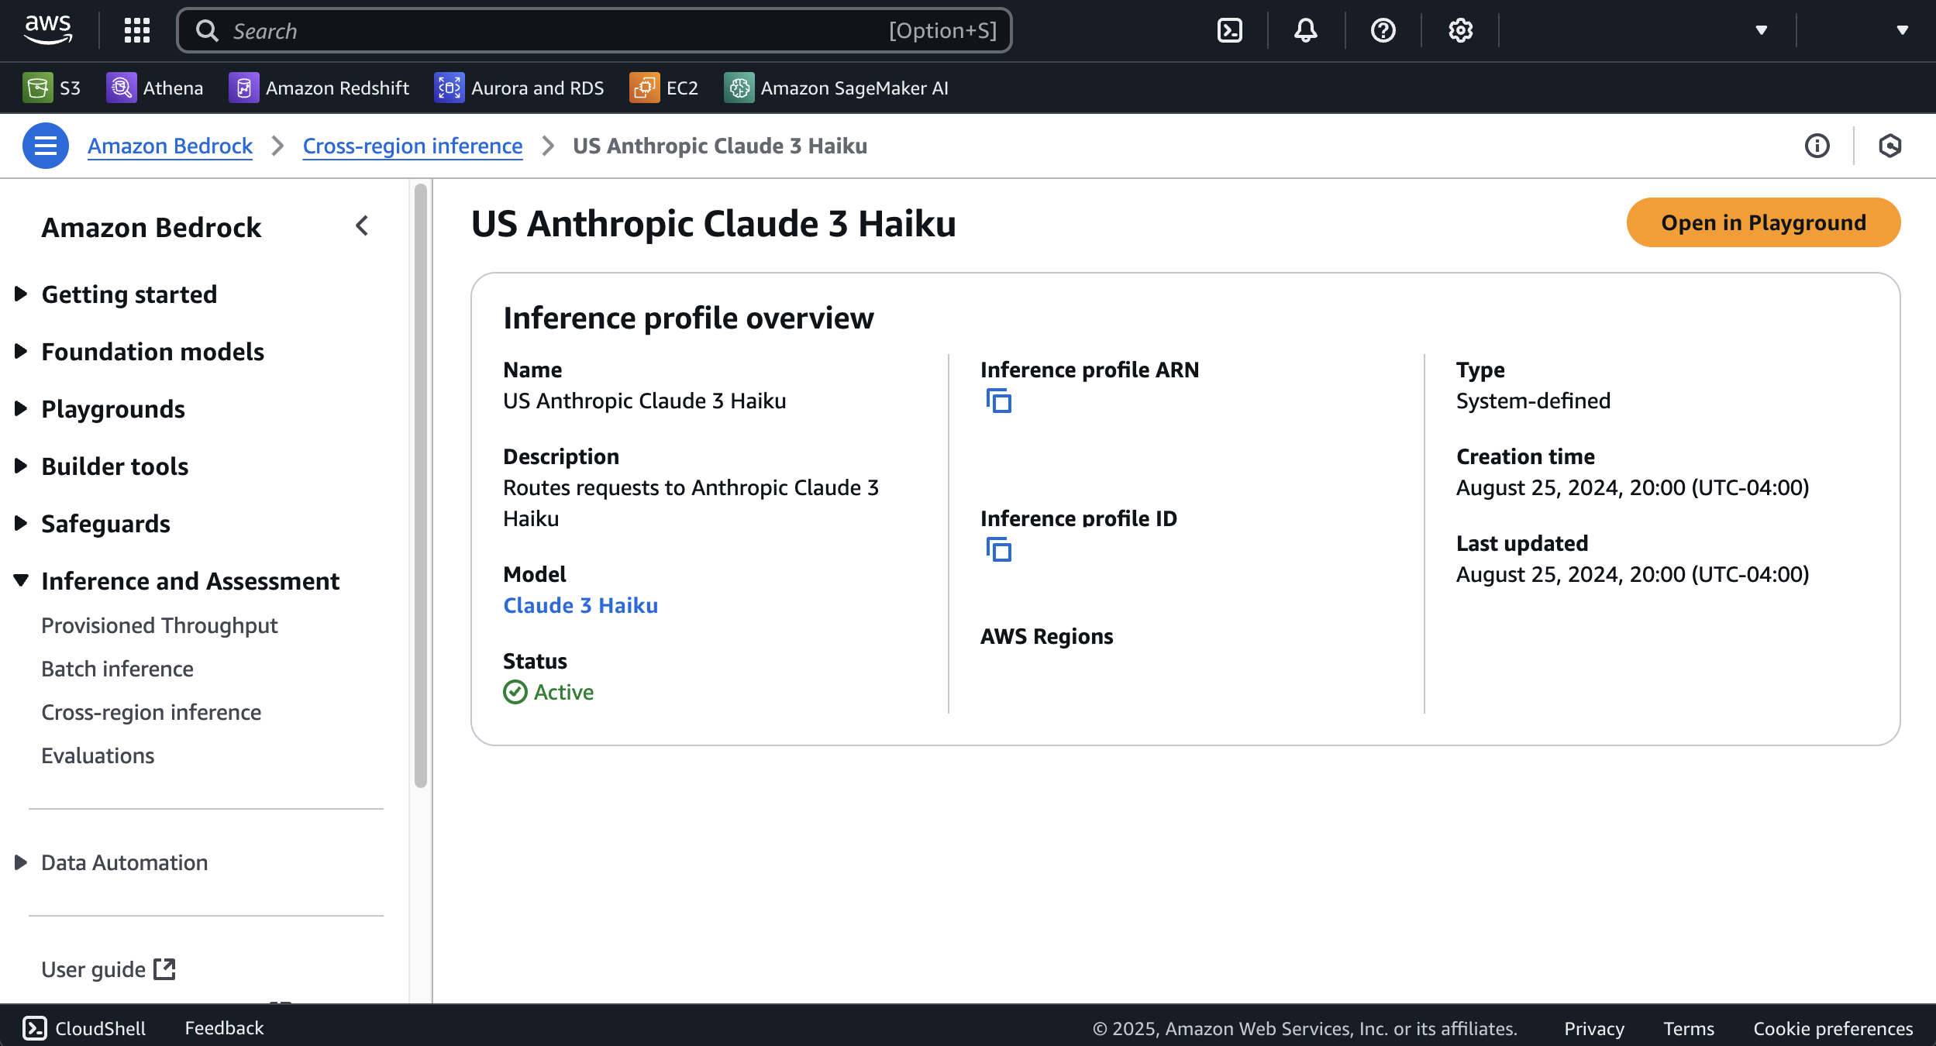Click the Amazon SageMaker AI icon
This screenshot has width=1936, height=1046.
[x=739, y=88]
